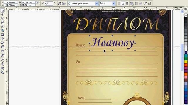Screen dimensions: 188x105
Task: Click the bottom-right selection handle
Action: [x=135, y=50]
